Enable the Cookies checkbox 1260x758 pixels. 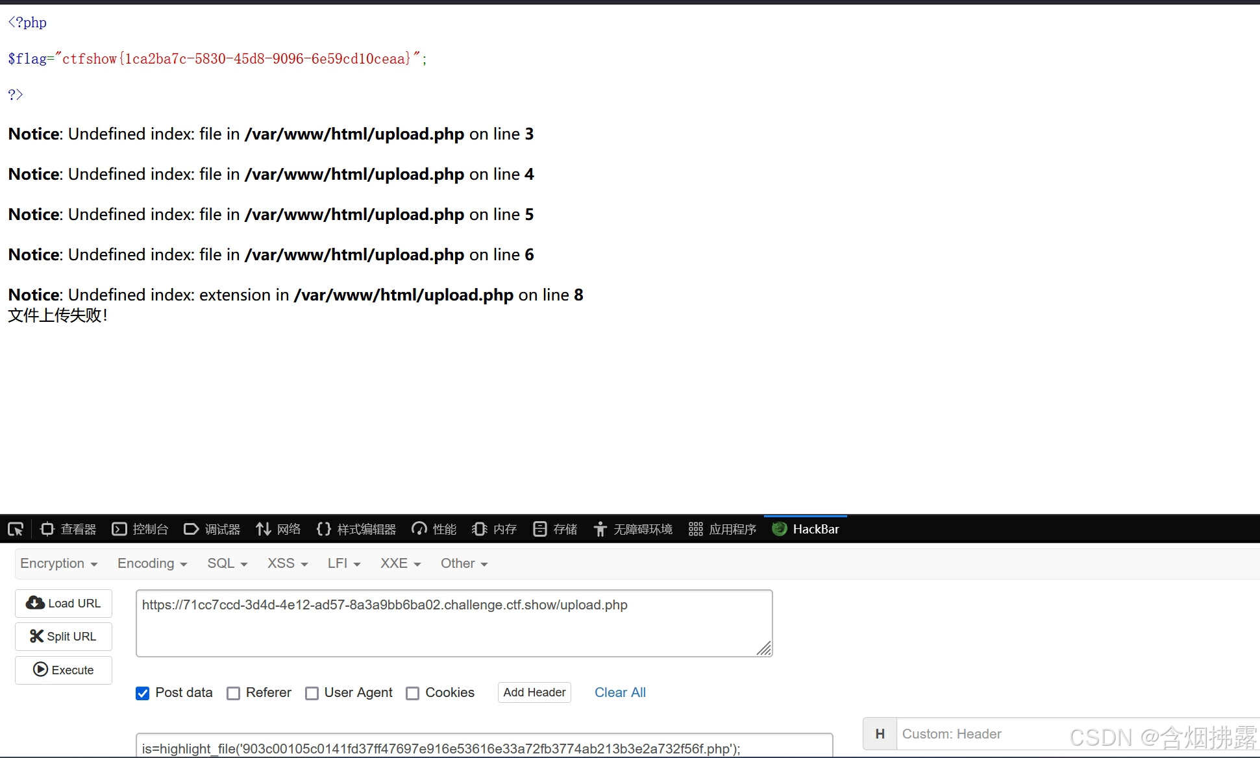coord(412,693)
